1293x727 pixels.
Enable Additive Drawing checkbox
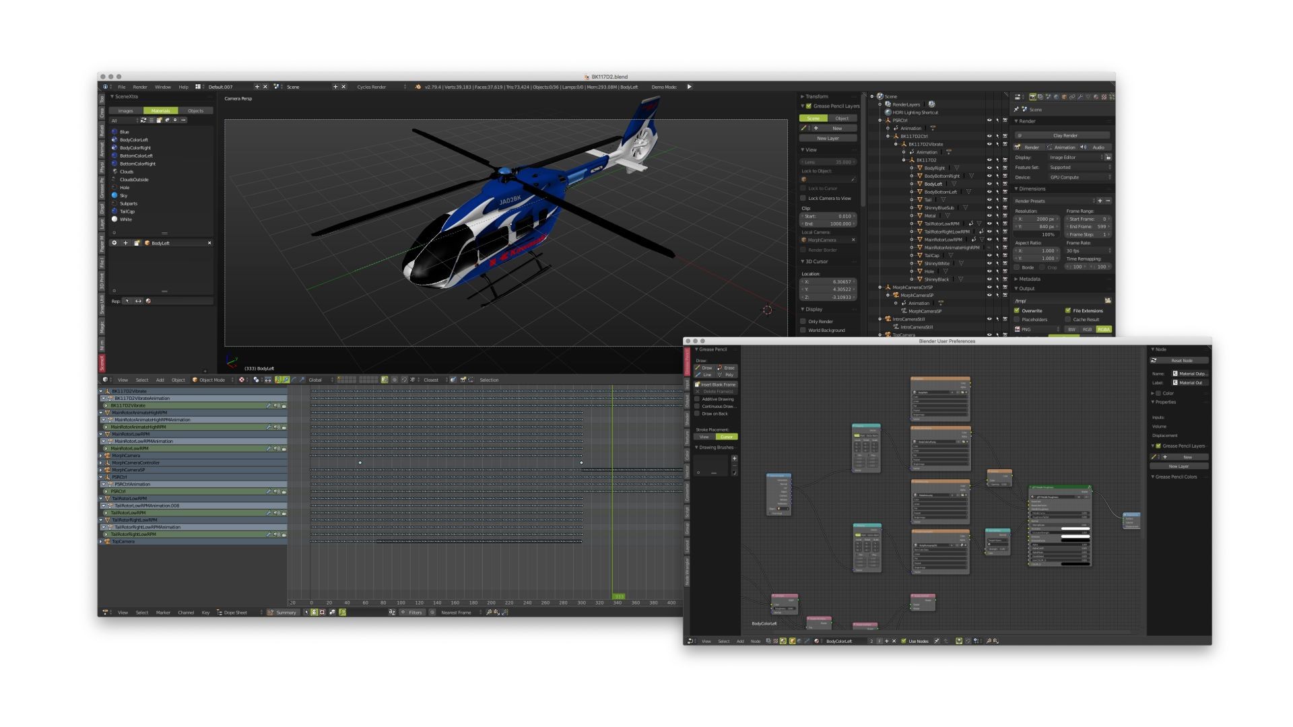pos(697,399)
